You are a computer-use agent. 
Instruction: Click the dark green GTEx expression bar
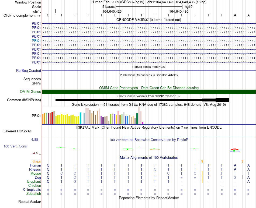pos(137,118)
